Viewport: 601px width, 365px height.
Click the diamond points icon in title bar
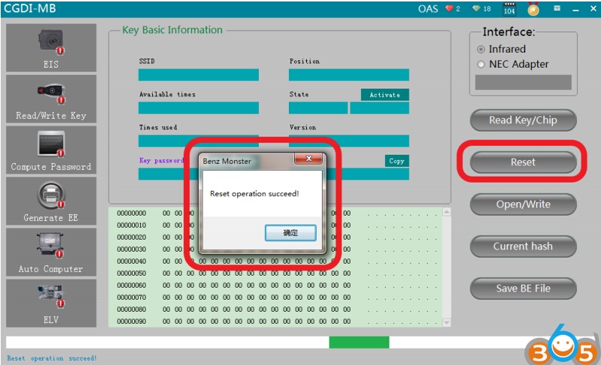[x=476, y=9]
